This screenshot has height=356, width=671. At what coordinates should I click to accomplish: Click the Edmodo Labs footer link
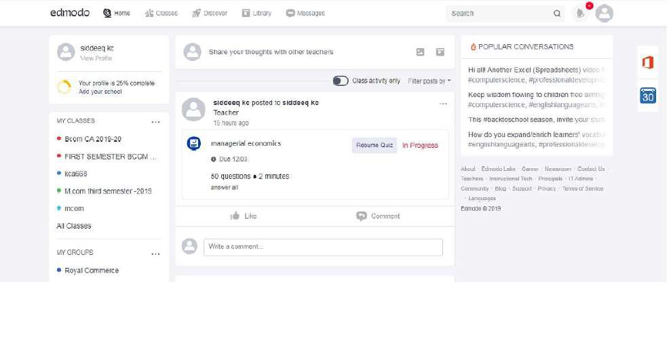click(498, 169)
